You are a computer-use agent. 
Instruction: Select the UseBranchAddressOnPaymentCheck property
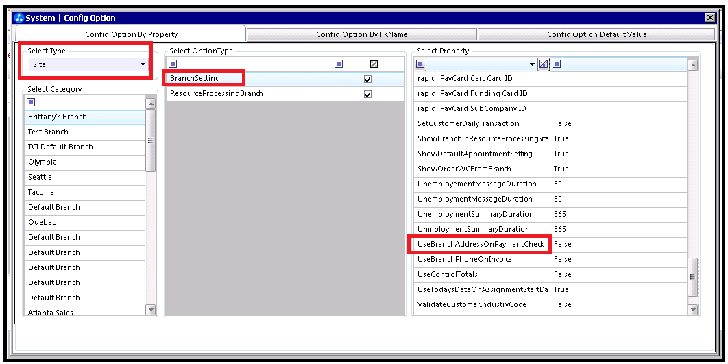pos(480,244)
